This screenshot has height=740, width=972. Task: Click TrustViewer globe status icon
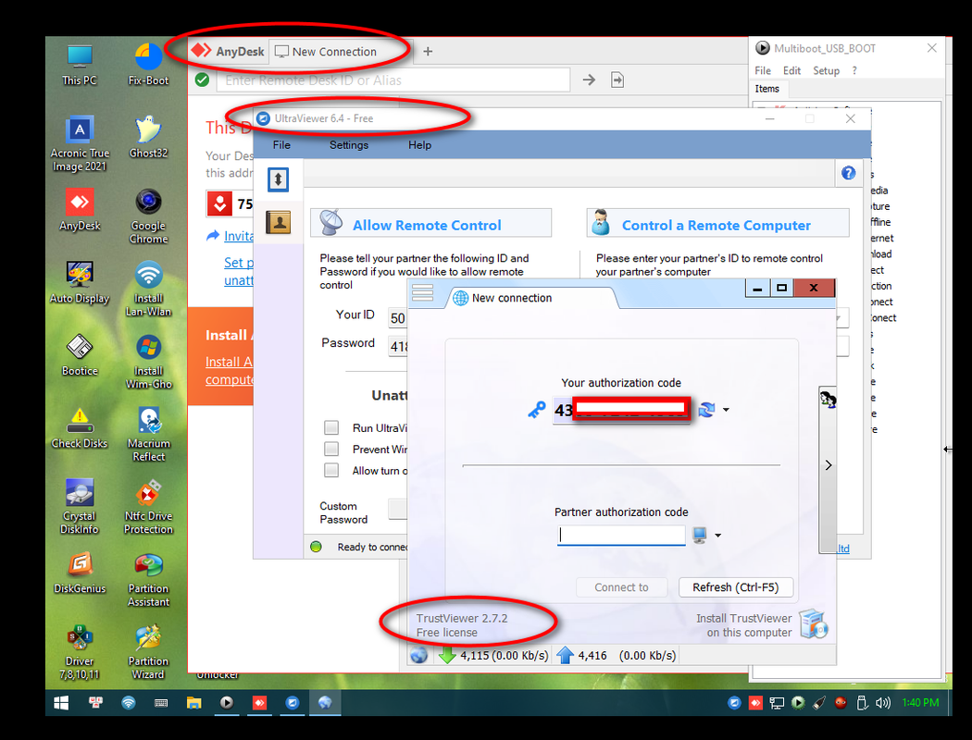click(419, 655)
